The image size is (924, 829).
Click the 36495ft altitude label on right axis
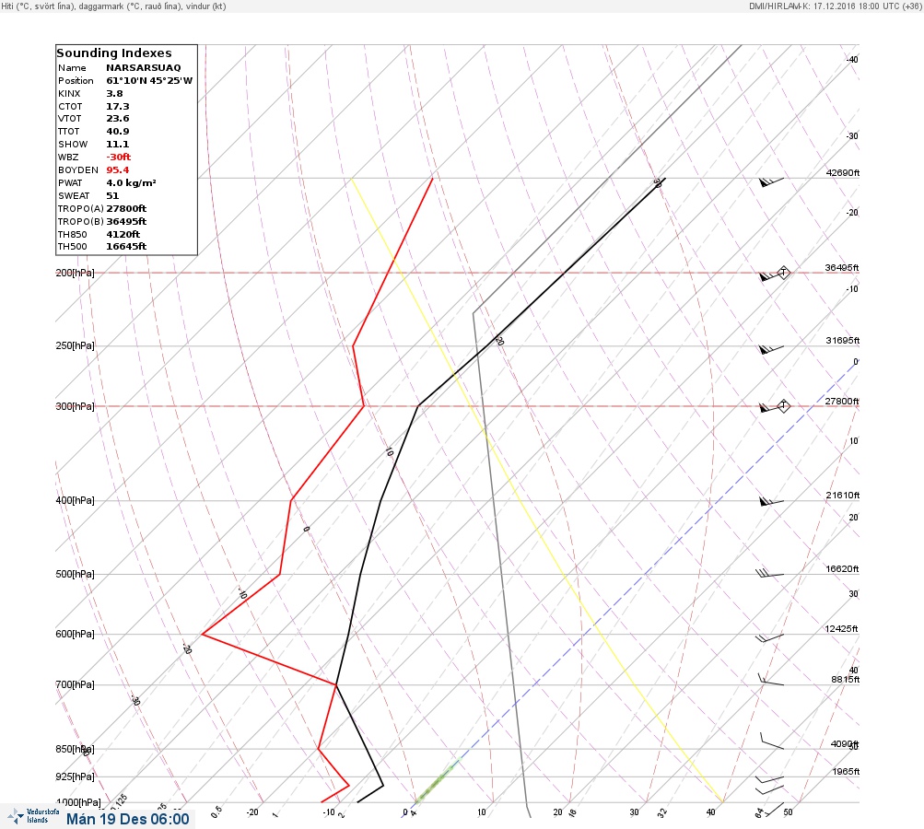click(x=842, y=267)
